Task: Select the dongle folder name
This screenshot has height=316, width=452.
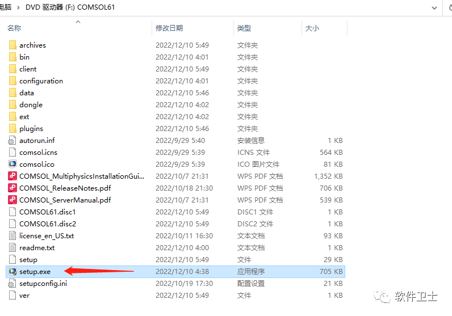Action: click(31, 105)
